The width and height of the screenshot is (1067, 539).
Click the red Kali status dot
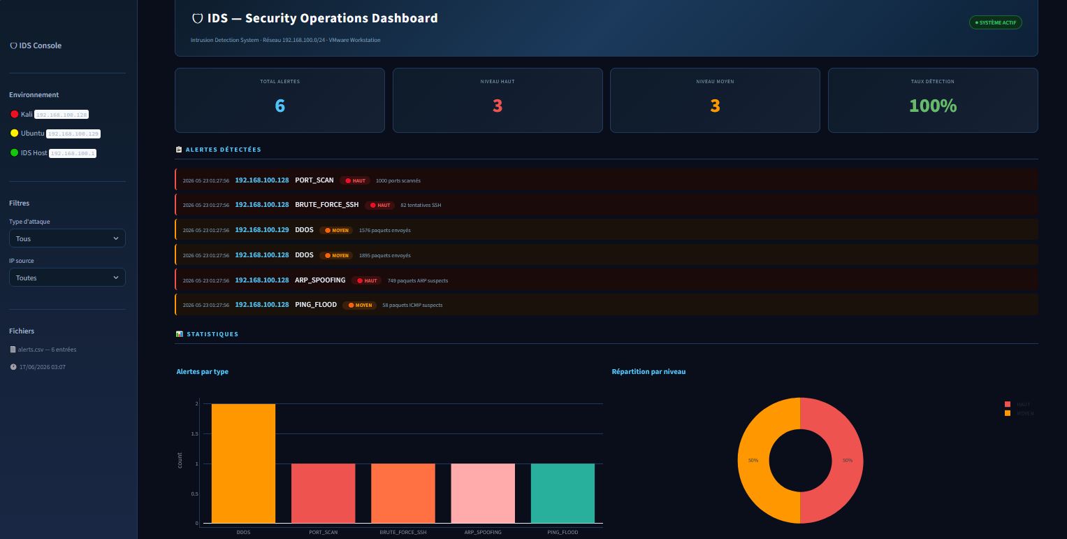tap(14, 114)
